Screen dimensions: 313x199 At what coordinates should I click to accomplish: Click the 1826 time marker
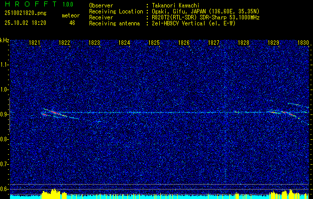[x=184, y=43]
